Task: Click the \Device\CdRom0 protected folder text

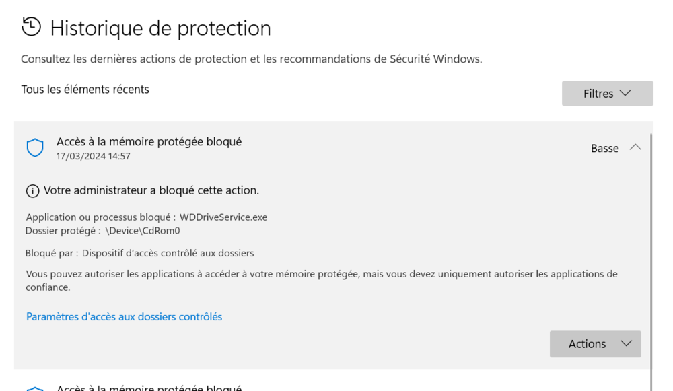Action: (143, 230)
